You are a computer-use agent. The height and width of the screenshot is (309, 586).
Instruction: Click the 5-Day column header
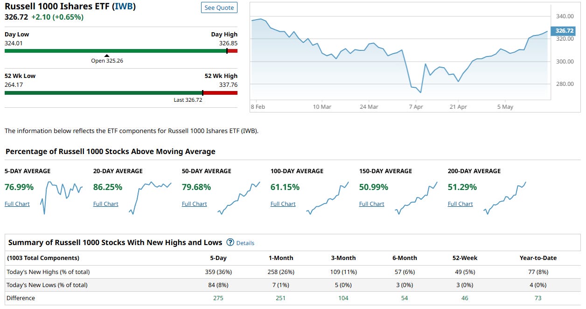click(218, 258)
